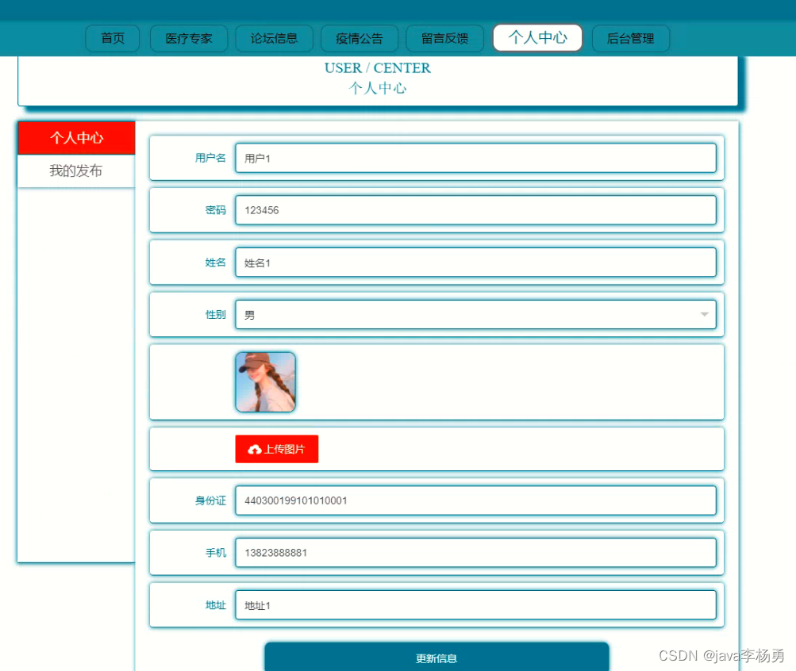Image resolution: width=796 pixels, height=671 pixels.
Task: Click the USER / CENTER heading text
Action: tap(377, 68)
